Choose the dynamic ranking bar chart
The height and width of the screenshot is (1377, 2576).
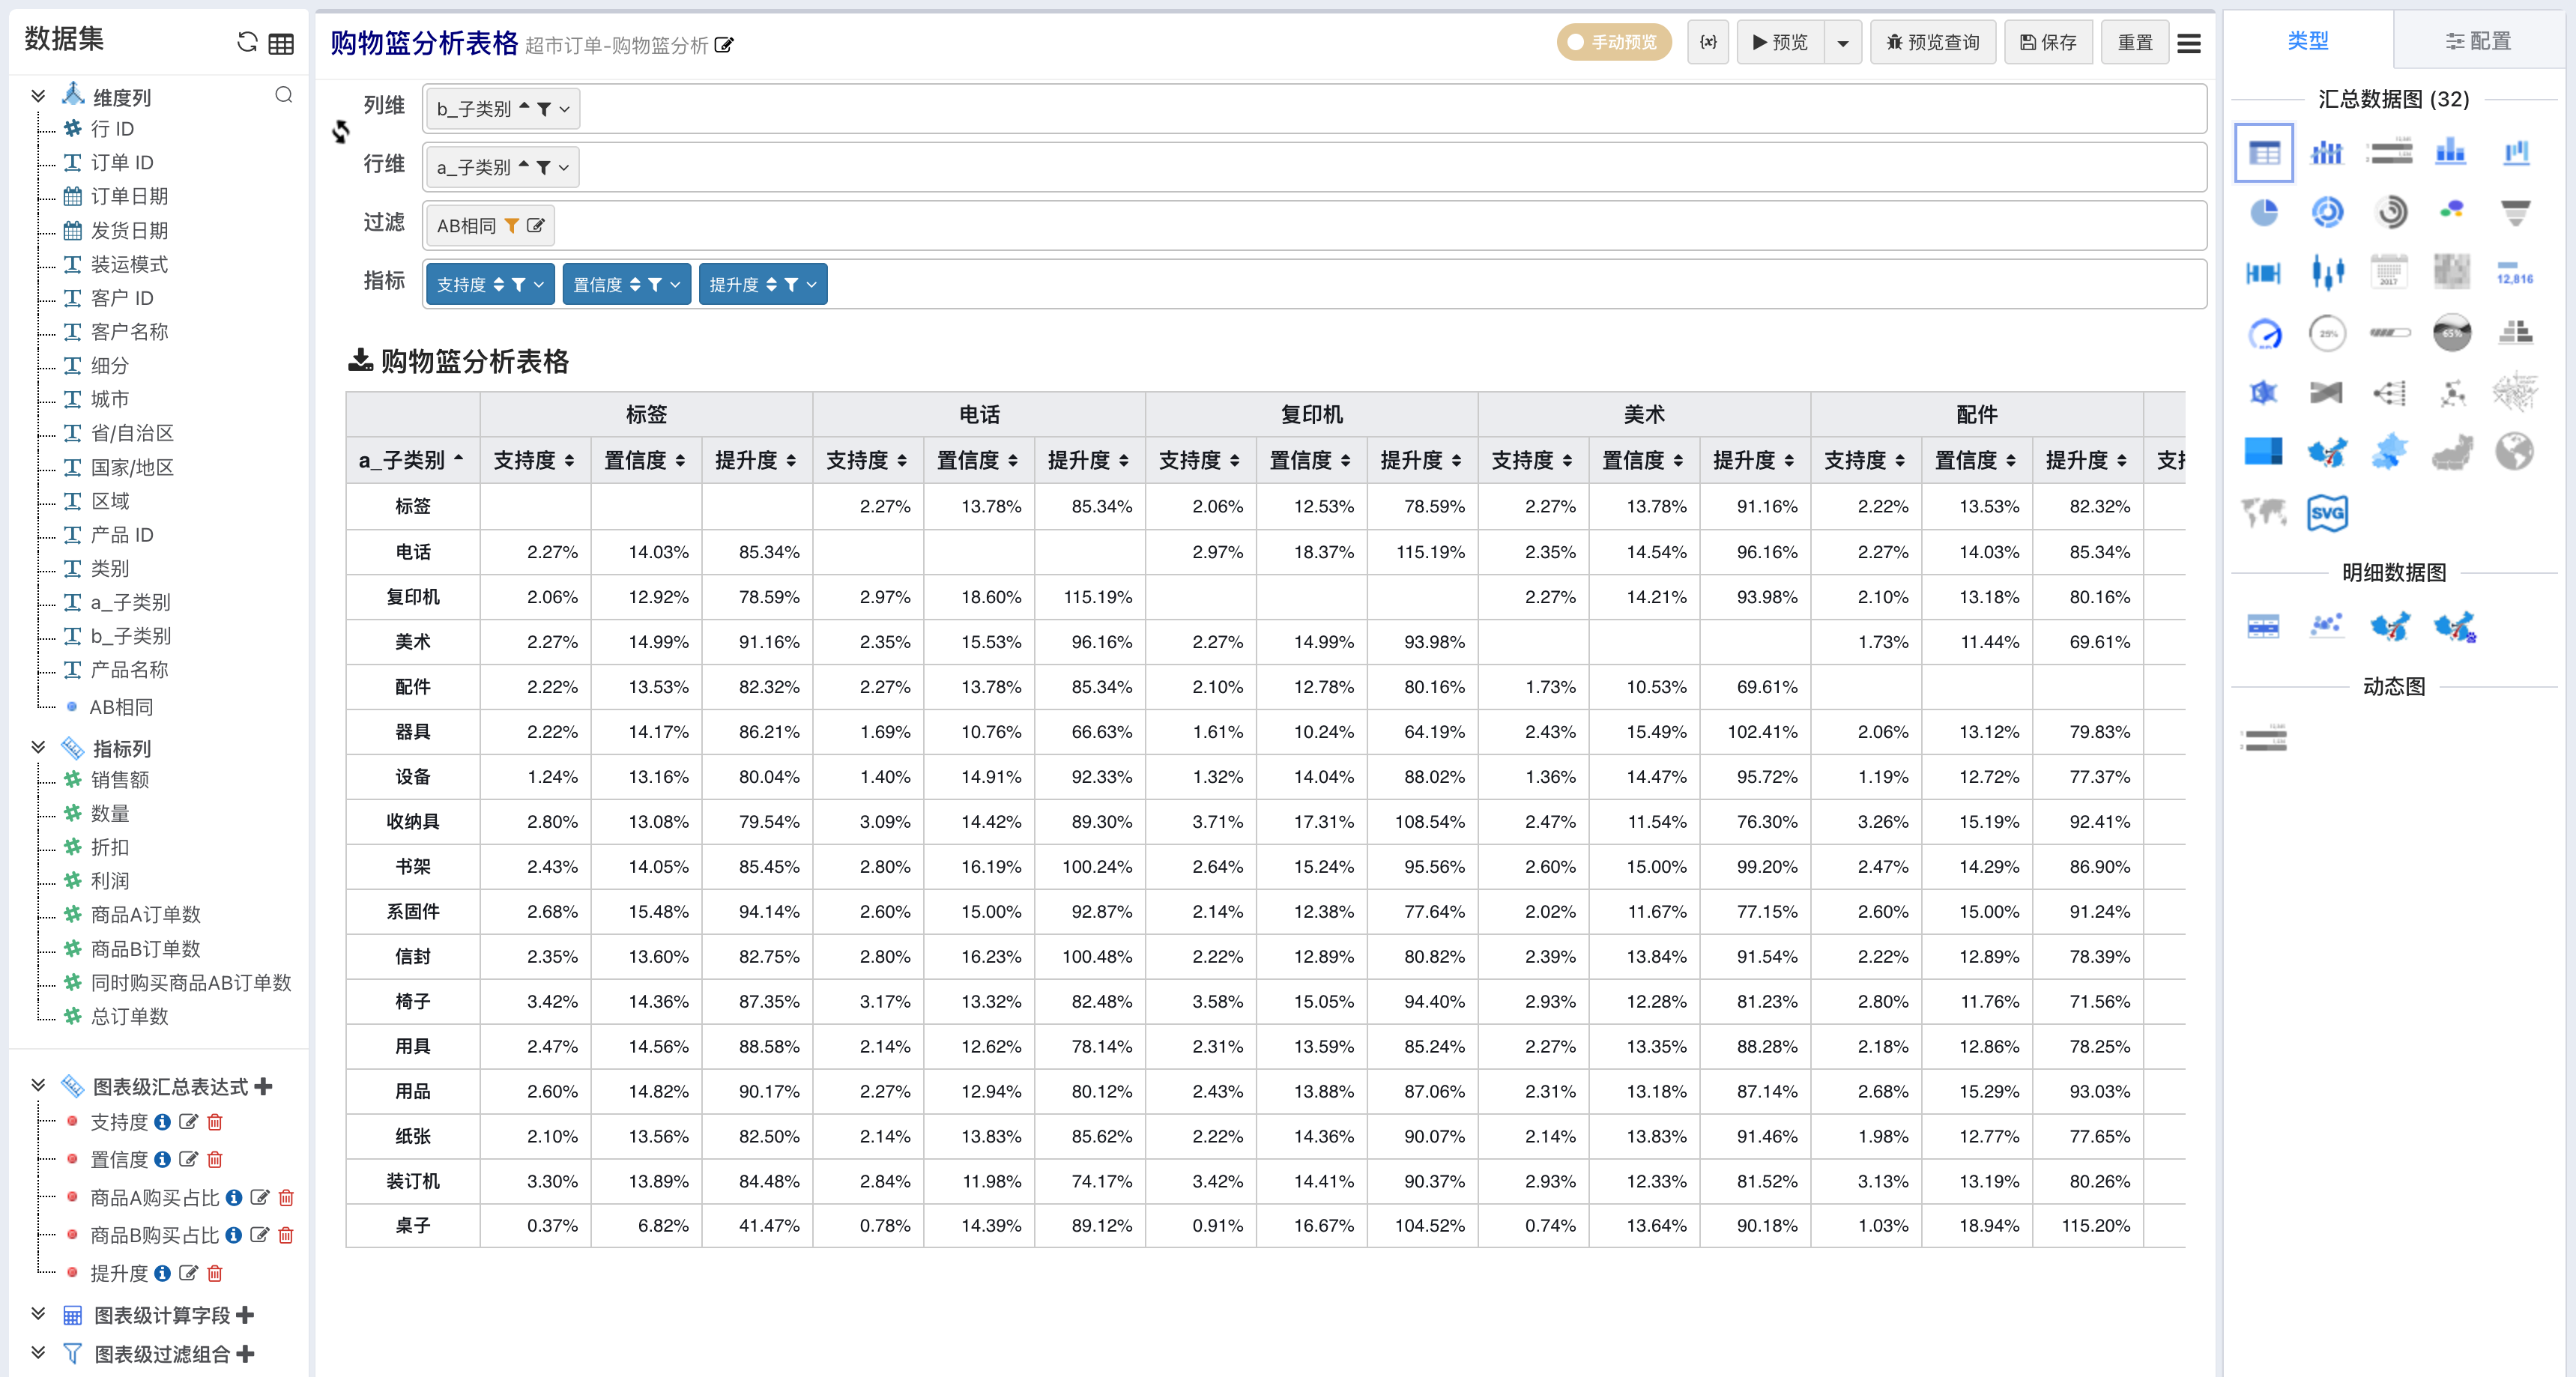(2263, 739)
